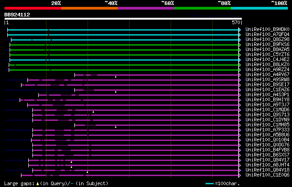The image size is (292, 187).
Task: Click the green alignment bar of UniRef100_B8LKZ0
Action: point(124,65)
